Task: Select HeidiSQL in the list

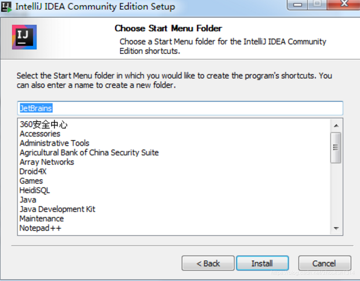Action: pos(35,190)
